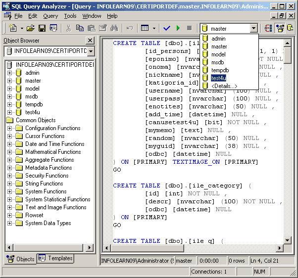Open the Window menu
298x278 pixels.
(x=92, y=16)
